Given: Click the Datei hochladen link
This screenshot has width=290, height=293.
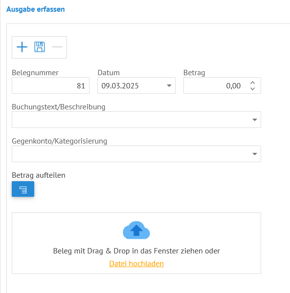Looking at the screenshot, I should (136, 264).
